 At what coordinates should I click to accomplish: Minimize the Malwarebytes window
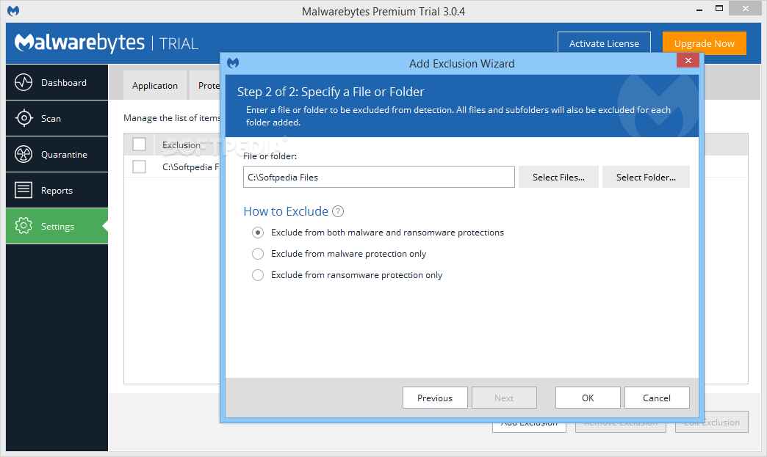(x=699, y=9)
